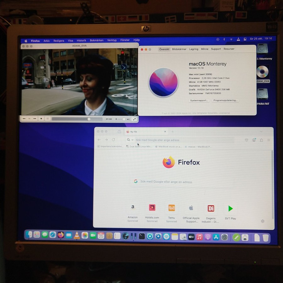This screenshot has width=283, height=283.
Task: Open the Firefox extensions icon
Action: (261, 140)
